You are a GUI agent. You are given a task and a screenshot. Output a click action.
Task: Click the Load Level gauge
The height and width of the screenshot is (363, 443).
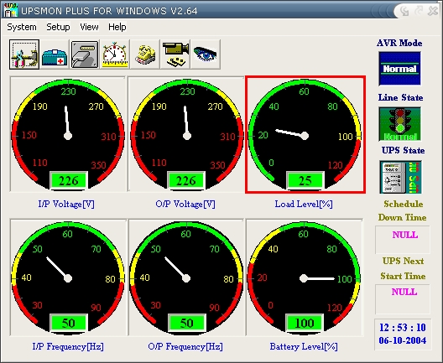point(305,134)
